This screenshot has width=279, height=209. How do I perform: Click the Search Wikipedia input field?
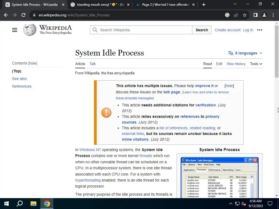pos(141,30)
